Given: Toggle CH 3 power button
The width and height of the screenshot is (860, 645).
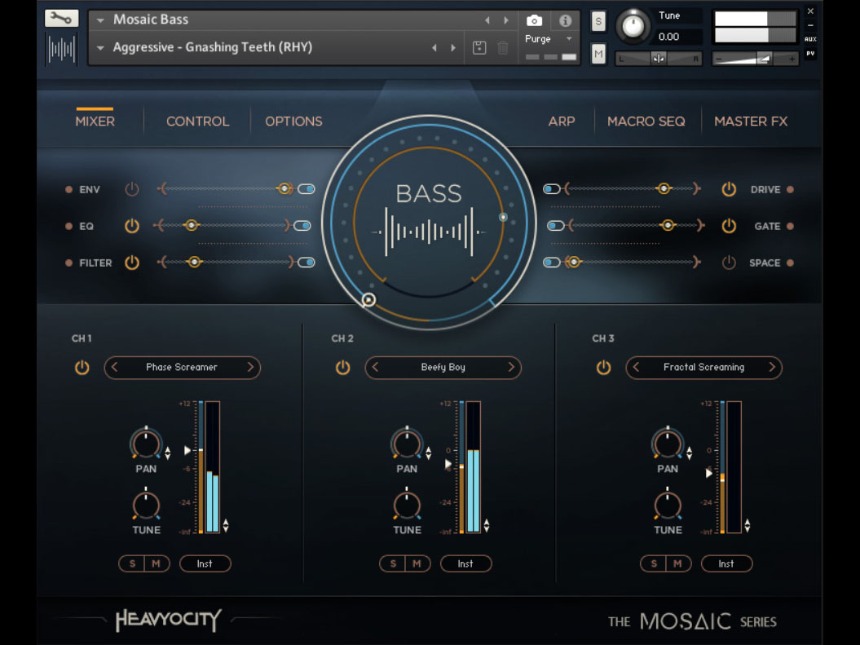Looking at the screenshot, I should click(x=603, y=367).
